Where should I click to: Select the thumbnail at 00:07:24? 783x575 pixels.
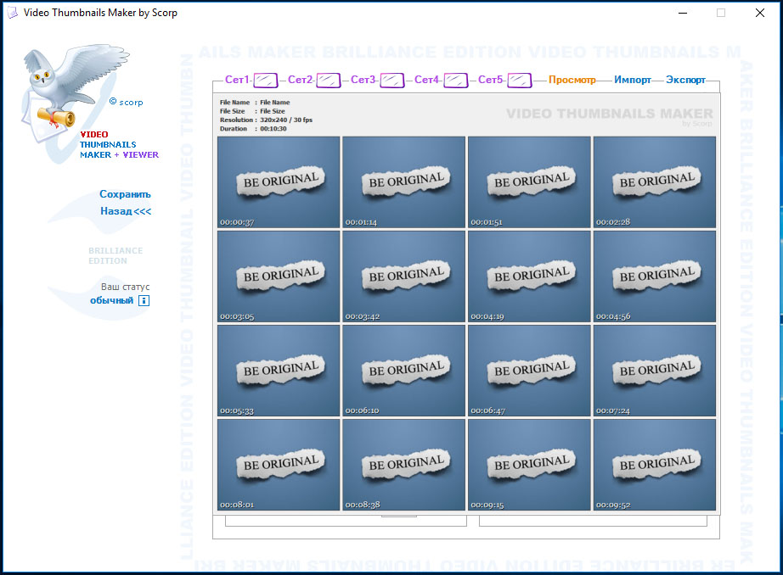[655, 371]
